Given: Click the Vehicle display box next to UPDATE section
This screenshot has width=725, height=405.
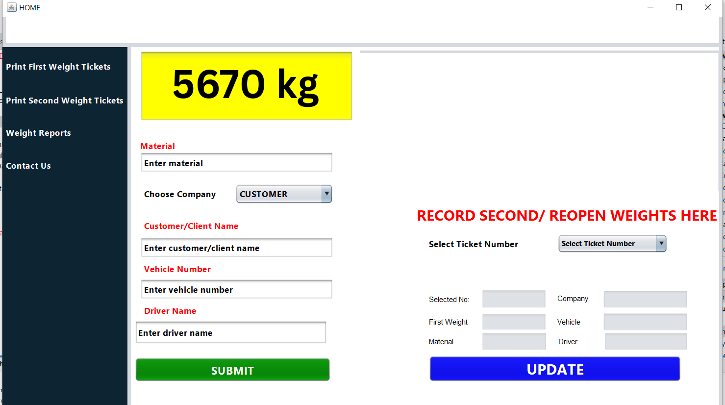Looking at the screenshot, I should (645, 322).
